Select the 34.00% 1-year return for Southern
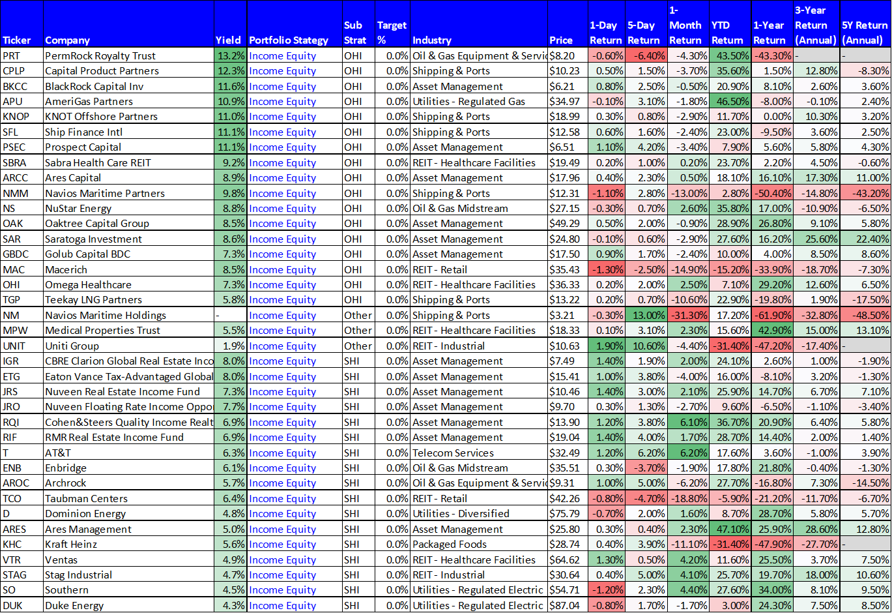This screenshot has width=892, height=613. [x=771, y=590]
